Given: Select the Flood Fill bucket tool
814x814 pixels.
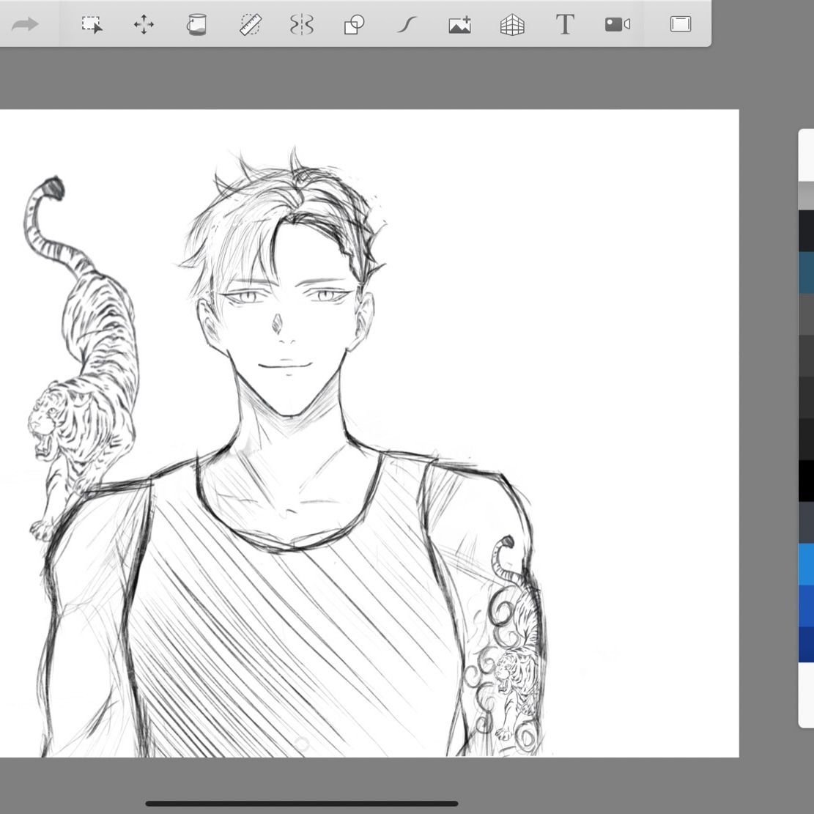Looking at the screenshot, I should coord(197,24).
